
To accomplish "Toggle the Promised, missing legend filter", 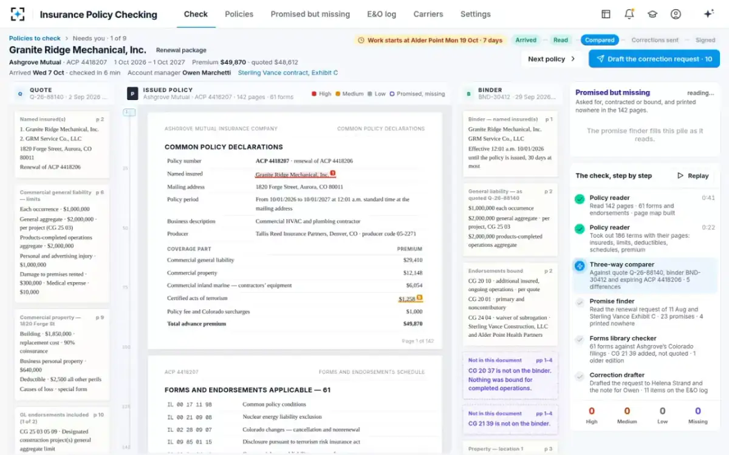I will (x=417, y=94).
